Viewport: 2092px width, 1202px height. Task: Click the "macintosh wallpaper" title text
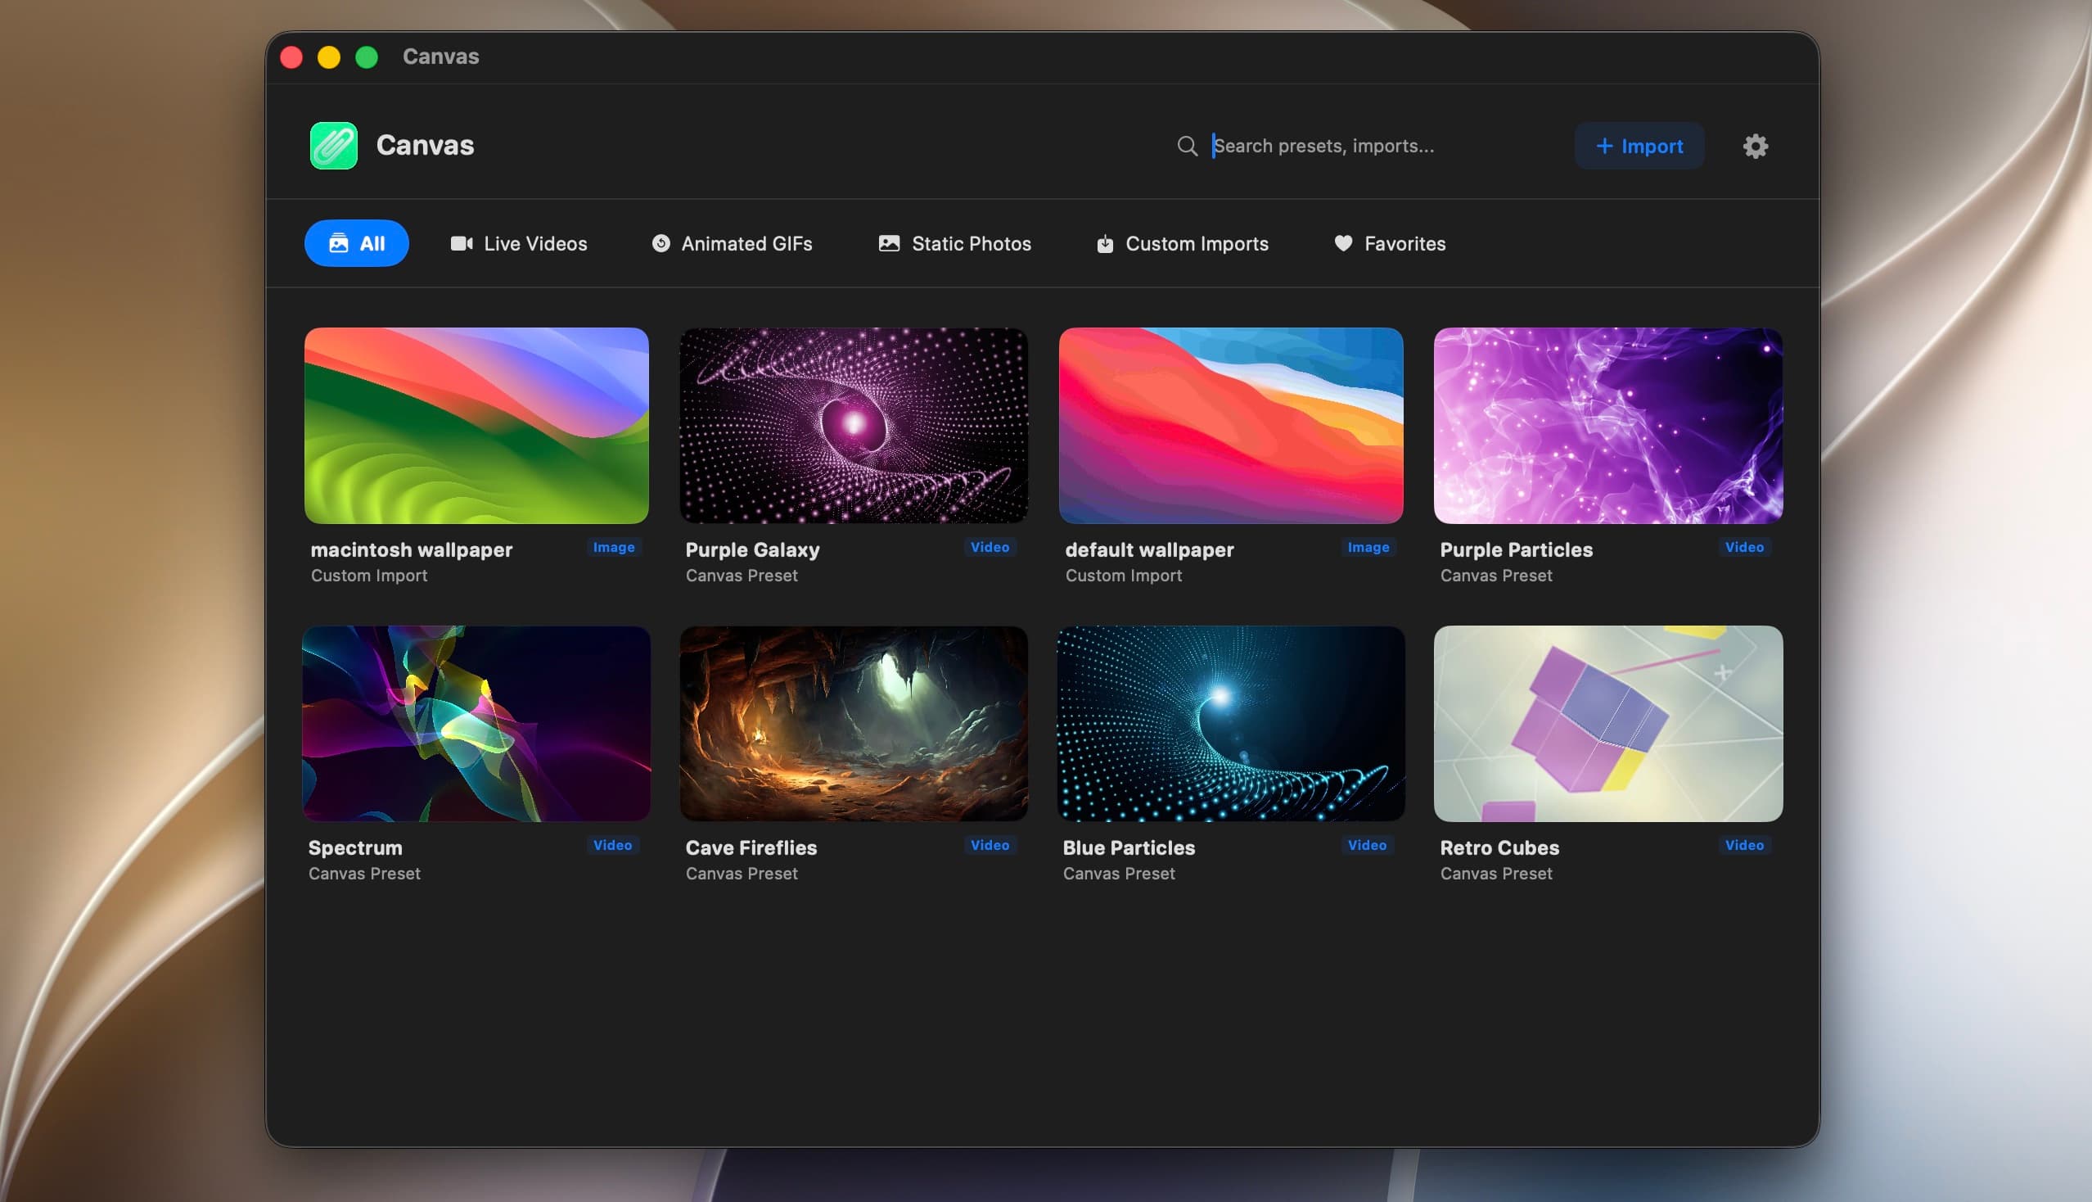point(412,549)
